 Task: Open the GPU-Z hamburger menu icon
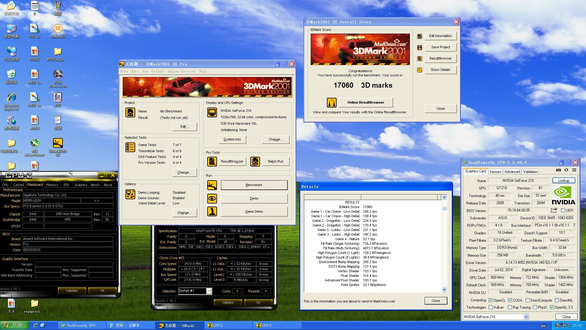574,170
